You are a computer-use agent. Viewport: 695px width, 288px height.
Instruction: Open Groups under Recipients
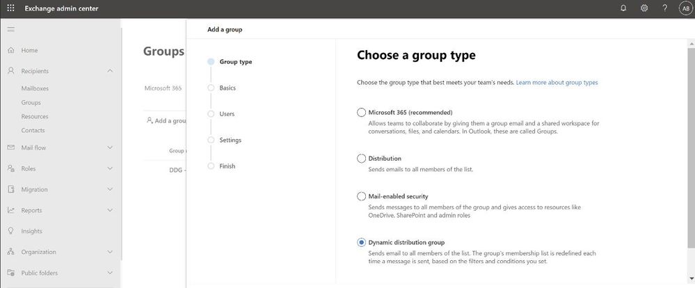point(31,102)
